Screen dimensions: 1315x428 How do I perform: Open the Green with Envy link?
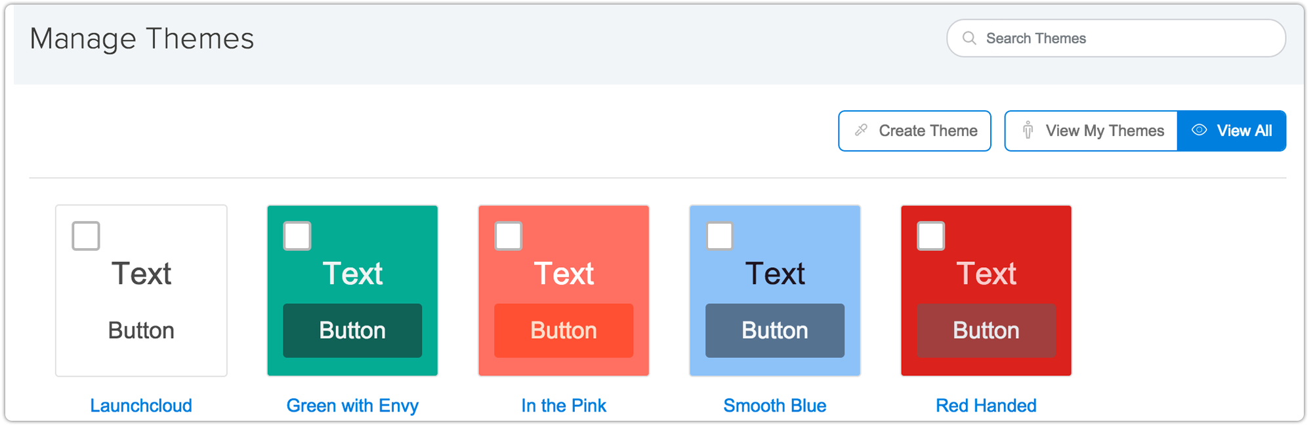coord(352,406)
